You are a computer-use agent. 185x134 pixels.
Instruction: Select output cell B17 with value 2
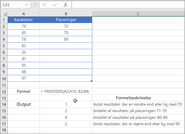click(66, 124)
